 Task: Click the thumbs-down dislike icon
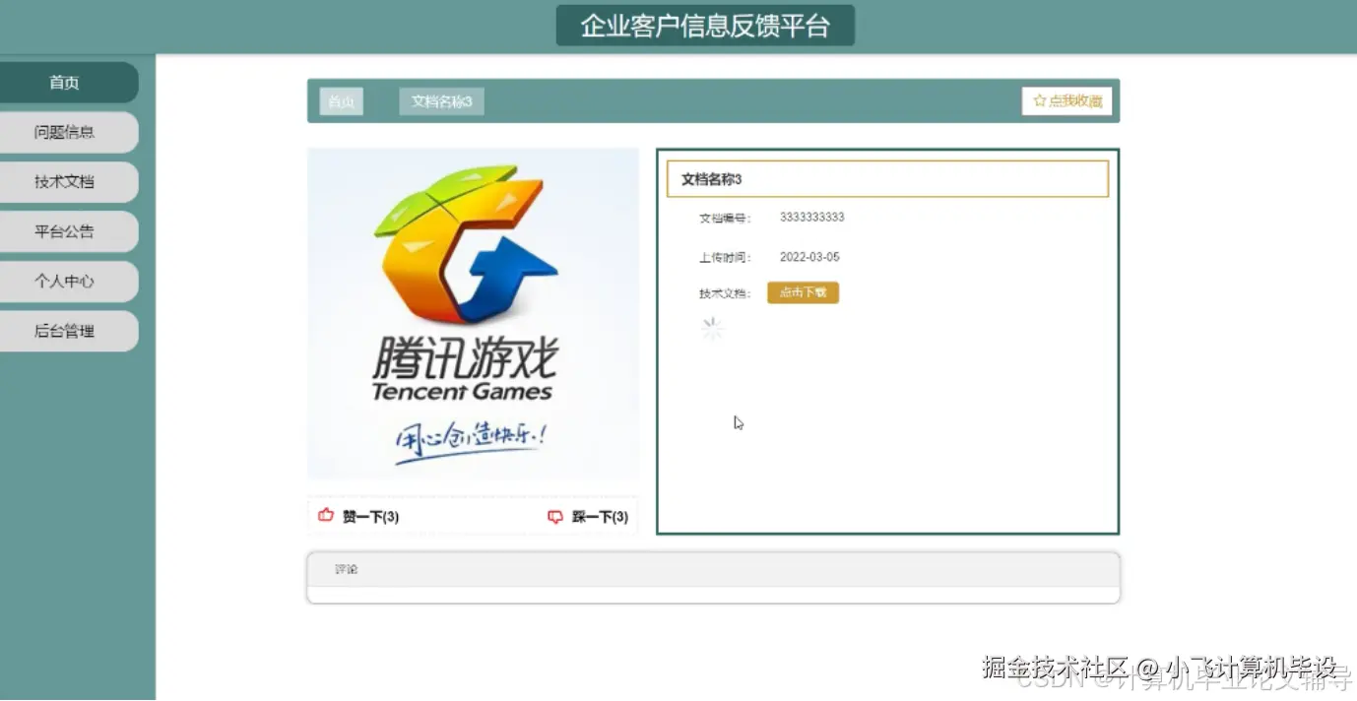coord(555,517)
